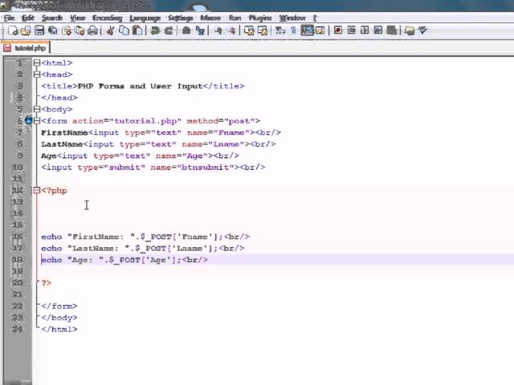Click the Stop recording macro icon

(352, 30)
